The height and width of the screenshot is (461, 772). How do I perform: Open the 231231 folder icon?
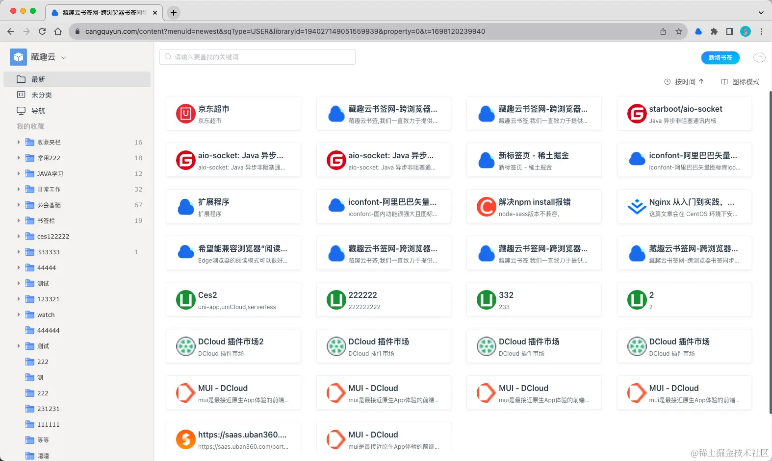point(30,409)
